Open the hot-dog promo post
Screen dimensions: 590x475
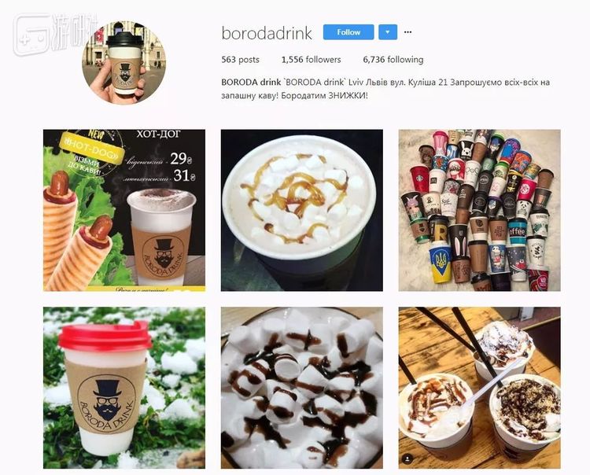coord(124,211)
